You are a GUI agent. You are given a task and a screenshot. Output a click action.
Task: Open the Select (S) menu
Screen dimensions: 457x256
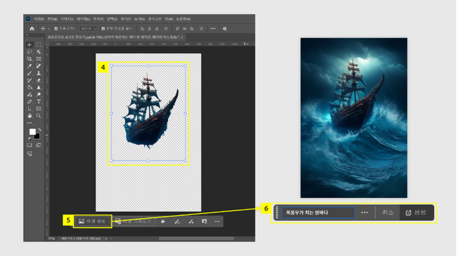click(x=112, y=19)
